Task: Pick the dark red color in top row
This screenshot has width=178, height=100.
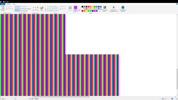Action: (86, 7)
